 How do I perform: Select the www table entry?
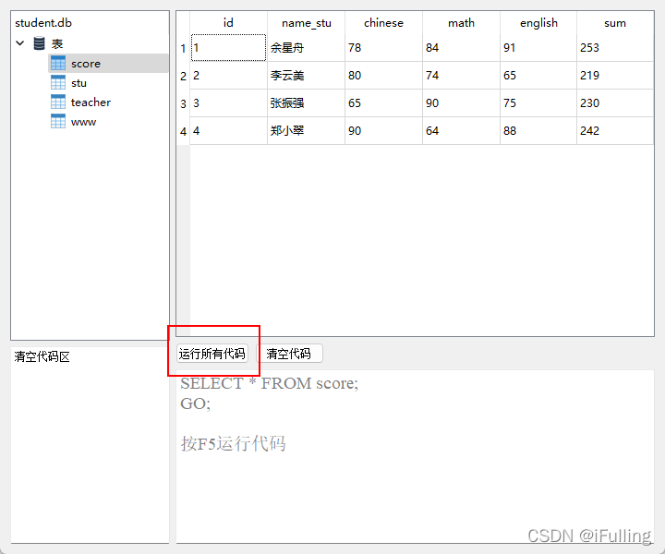(83, 122)
